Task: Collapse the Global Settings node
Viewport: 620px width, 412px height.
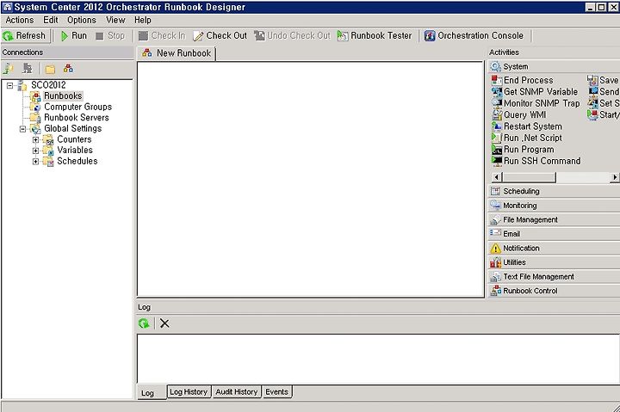Action: coord(22,129)
